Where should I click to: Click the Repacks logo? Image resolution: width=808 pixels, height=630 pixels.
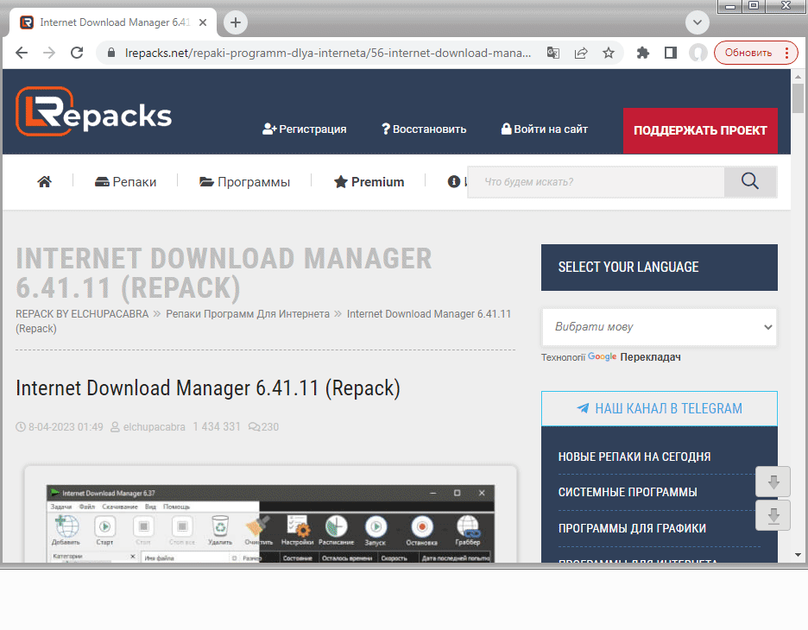93,112
